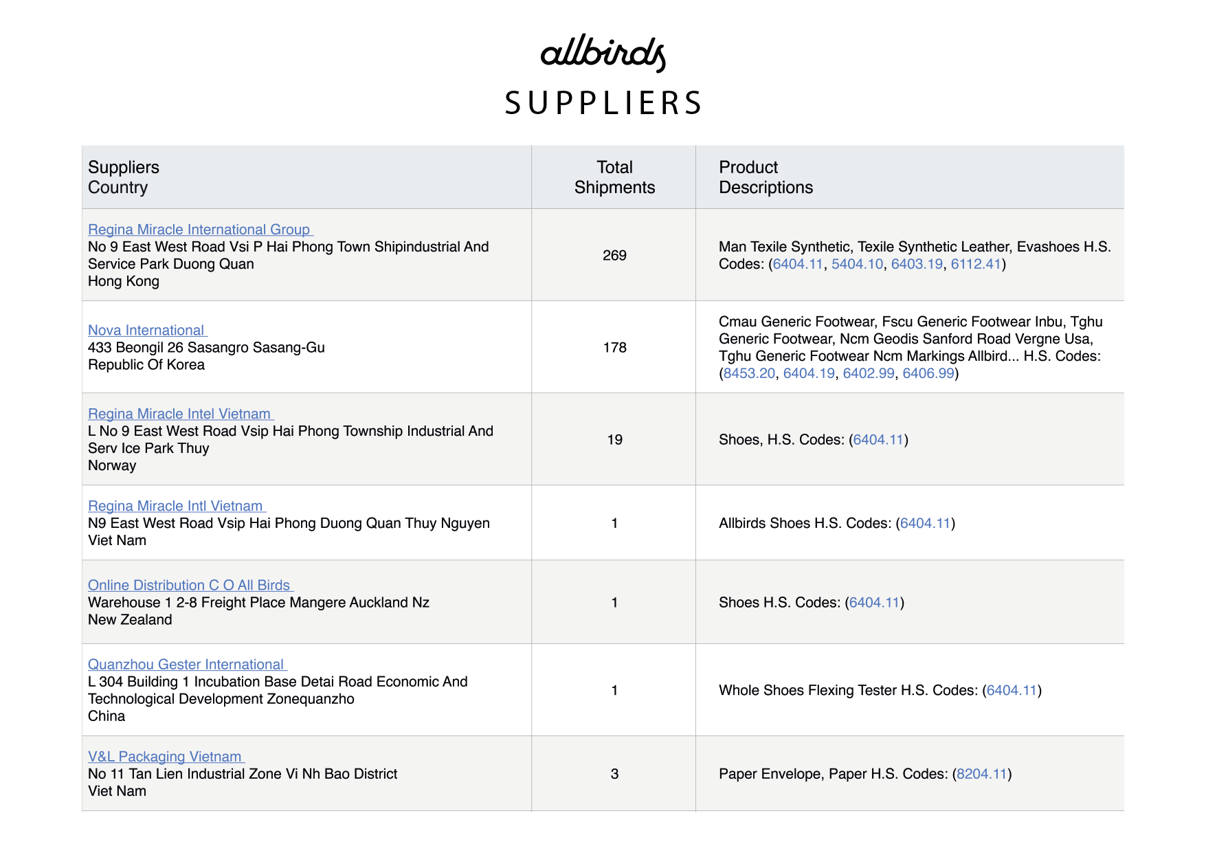
Task: Click the Product Descriptions column header
Action: [766, 177]
